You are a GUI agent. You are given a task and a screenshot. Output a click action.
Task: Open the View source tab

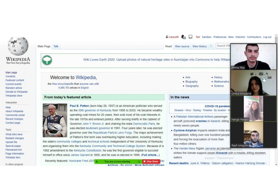tap(182, 46)
